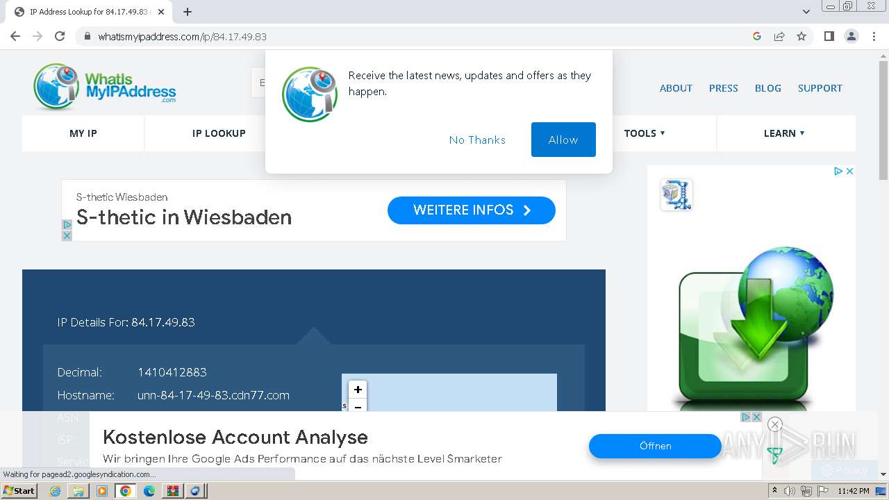Select the decimal value 1410412883
Screen dimensions: 889x500
172,372
